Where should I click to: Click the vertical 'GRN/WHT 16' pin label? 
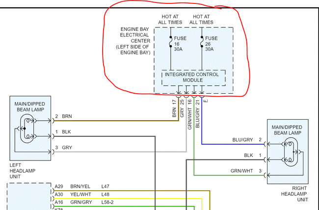189,114
